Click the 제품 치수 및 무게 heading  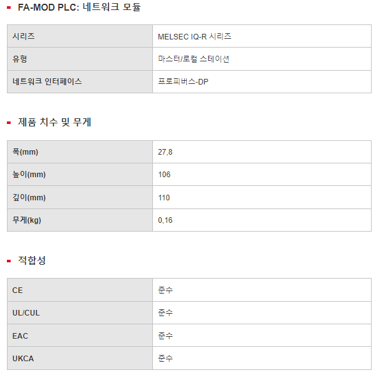[55, 122]
